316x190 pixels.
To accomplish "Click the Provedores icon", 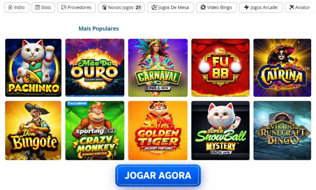I will (x=64, y=7).
